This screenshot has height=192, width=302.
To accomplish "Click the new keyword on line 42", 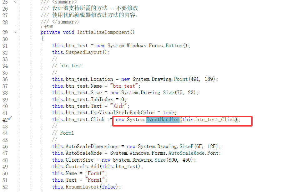I will 120,119.
